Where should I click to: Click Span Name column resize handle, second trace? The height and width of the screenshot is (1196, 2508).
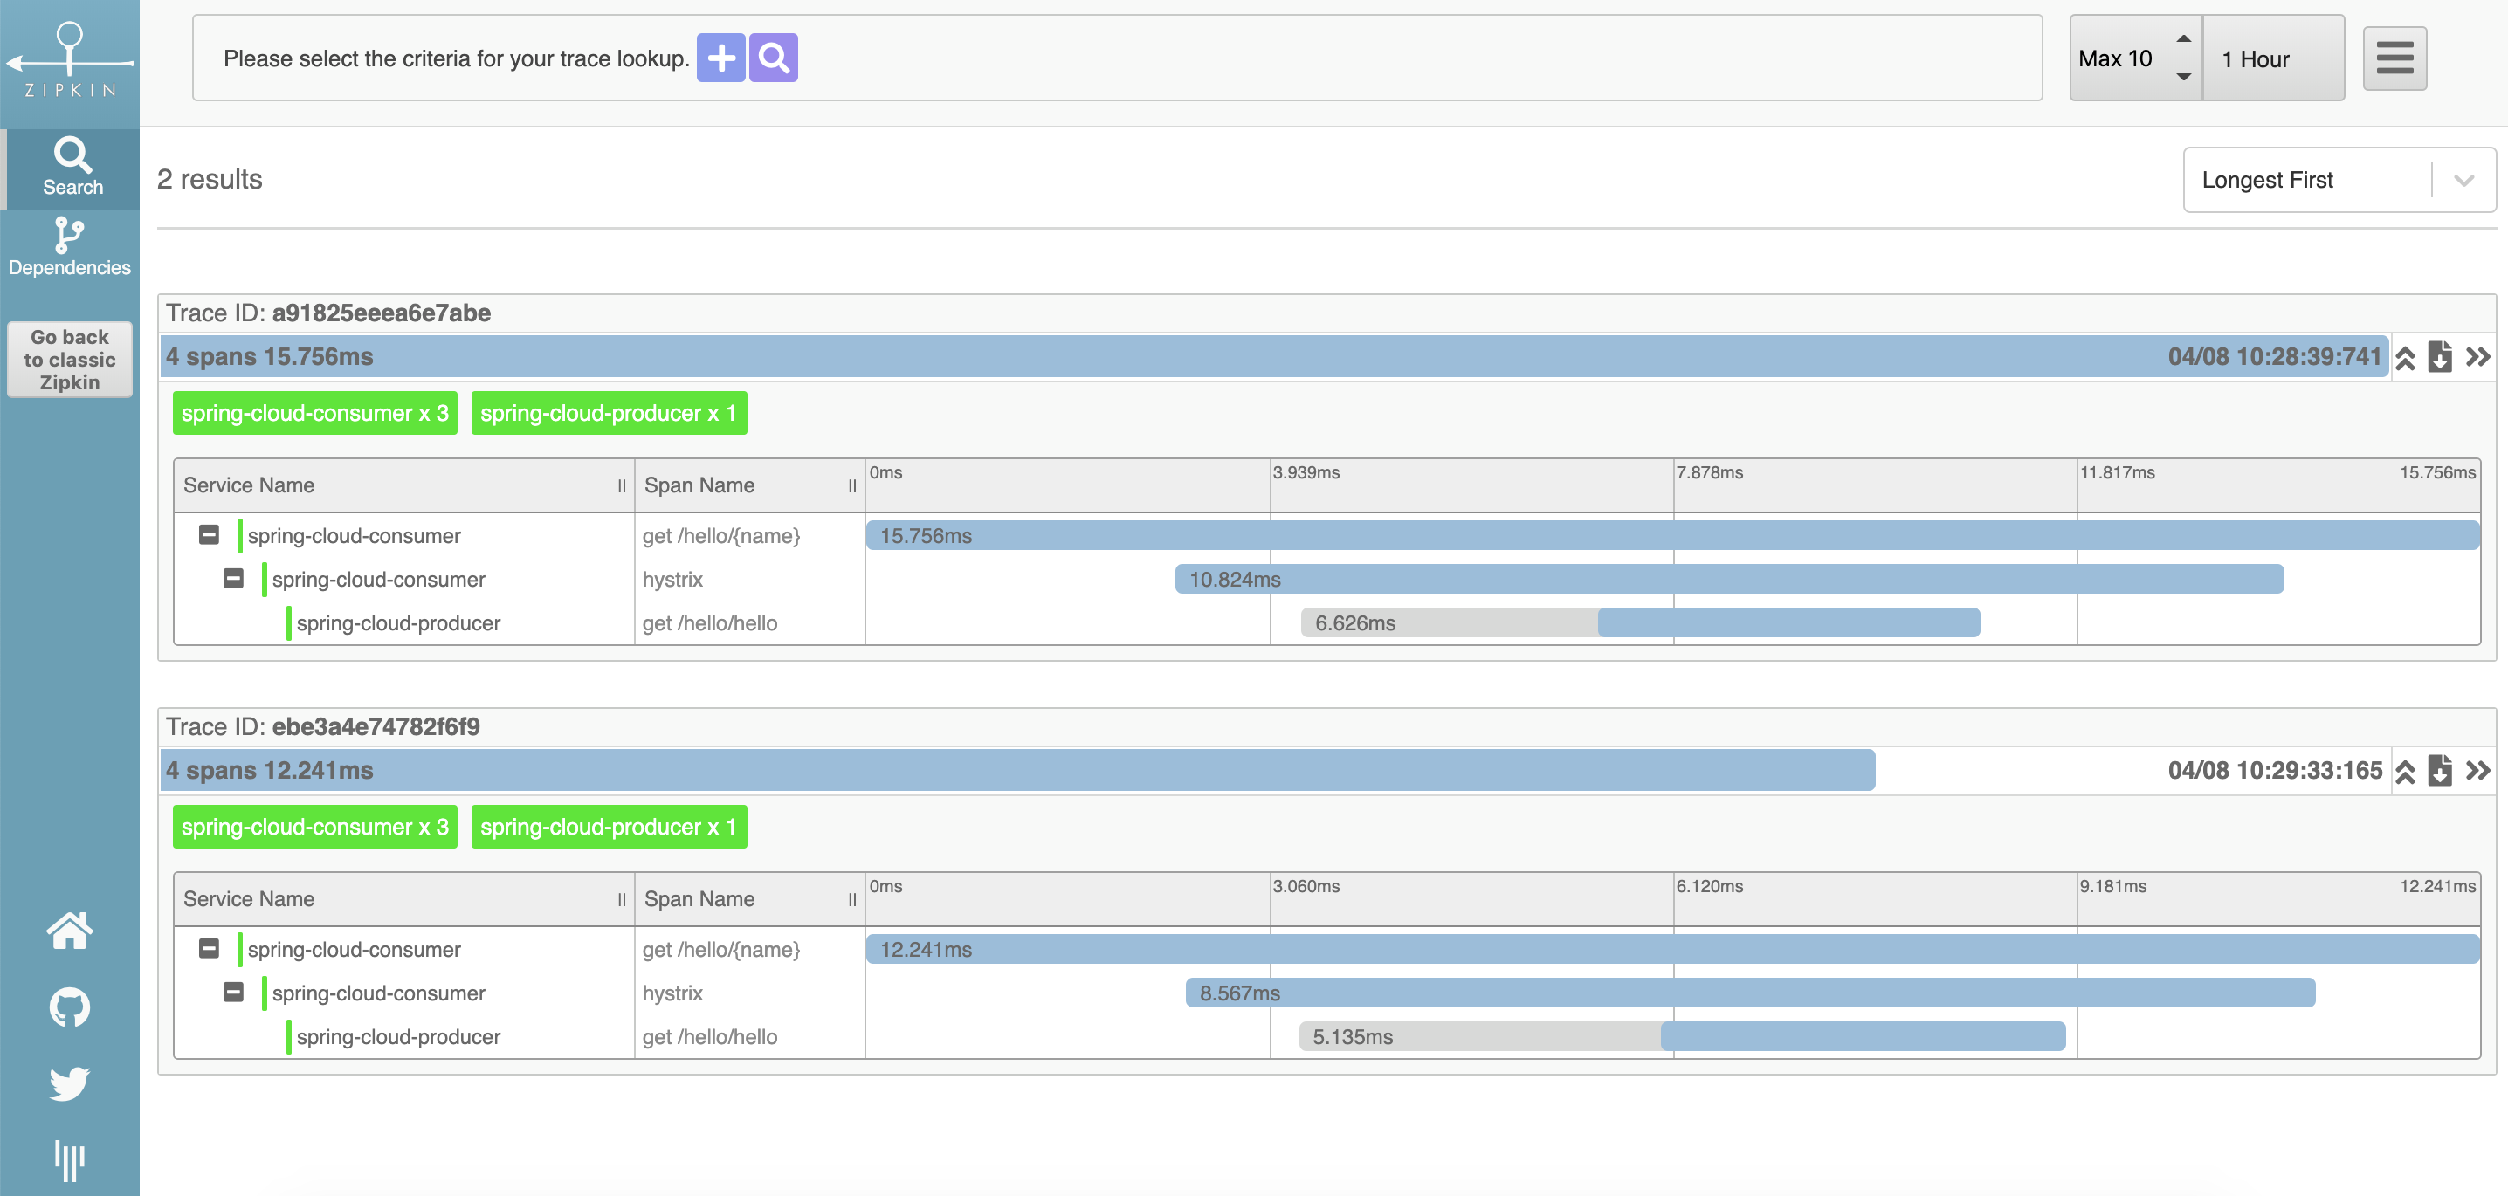coord(852,899)
